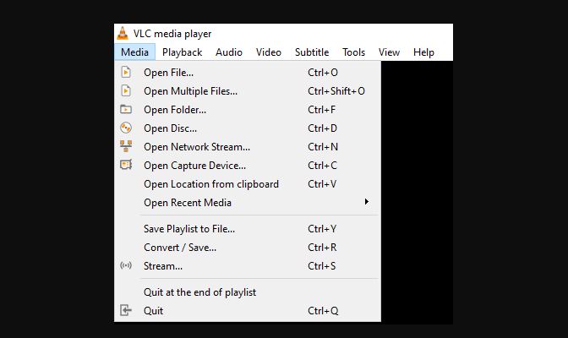Click the Open File document icon
The height and width of the screenshot is (338, 568).
click(x=126, y=72)
